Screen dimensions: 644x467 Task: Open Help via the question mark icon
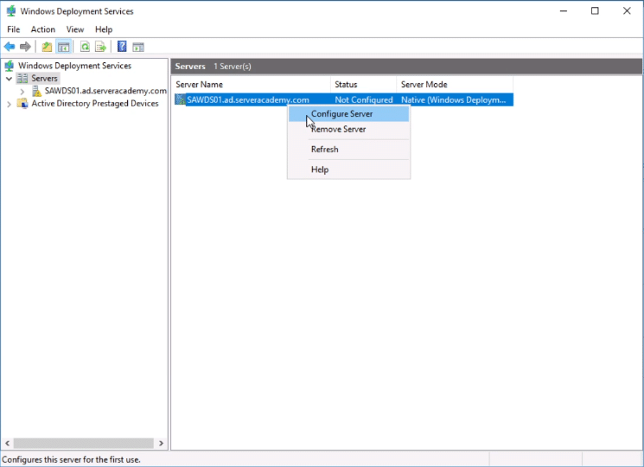click(x=122, y=47)
